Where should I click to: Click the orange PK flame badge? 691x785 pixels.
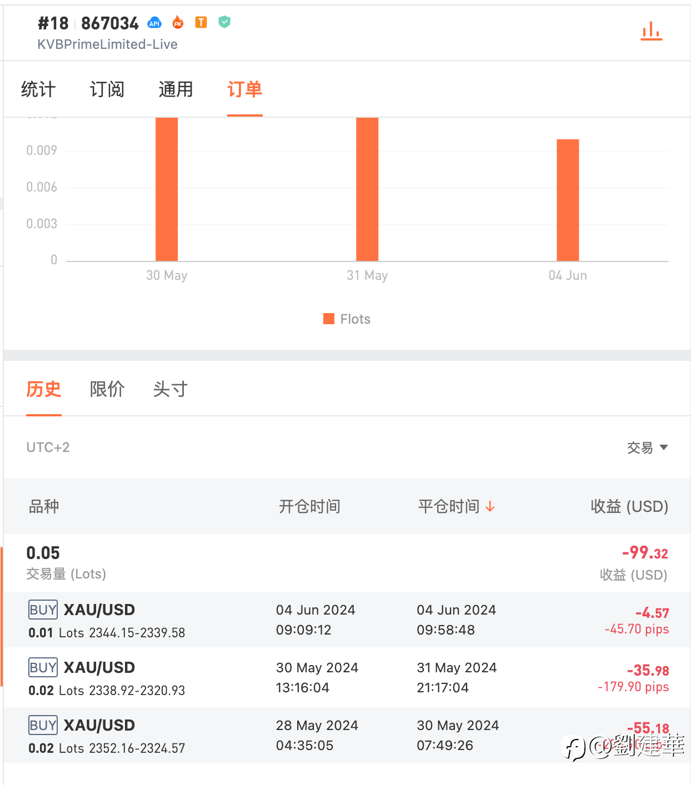tap(178, 22)
